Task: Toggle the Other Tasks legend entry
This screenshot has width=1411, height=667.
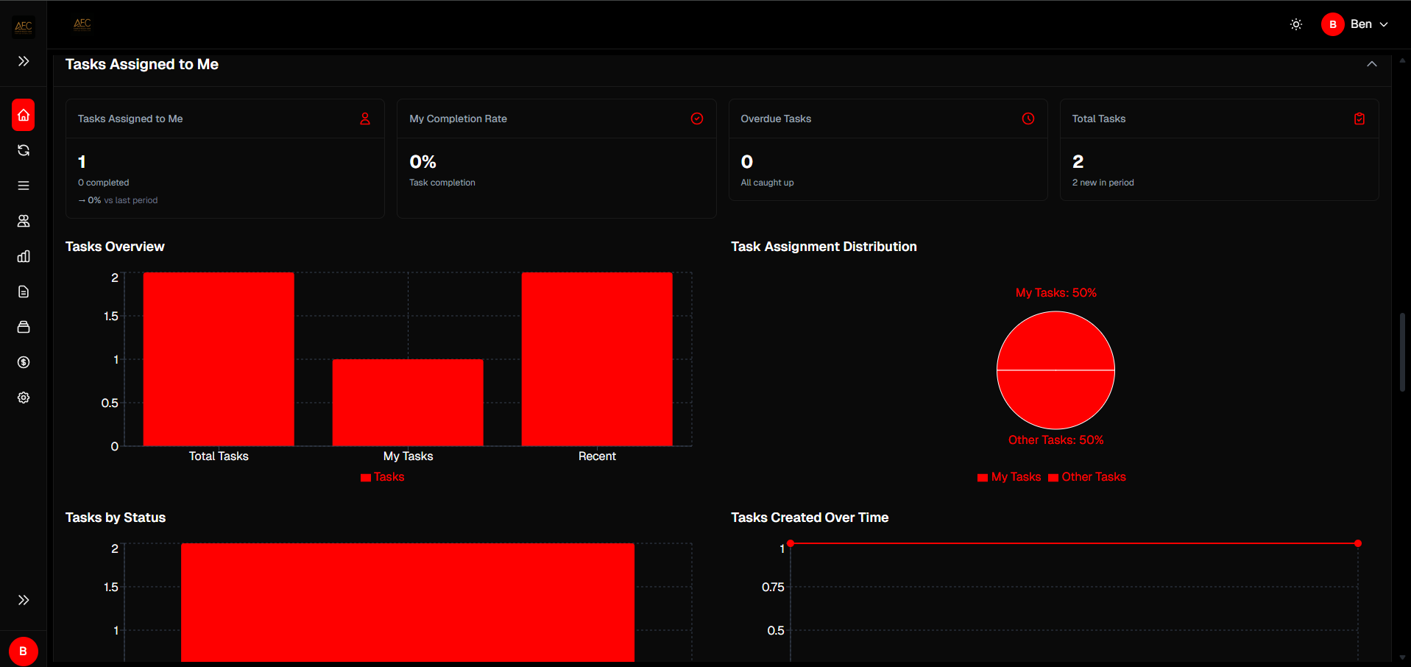Action: click(x=1087, y=477)
